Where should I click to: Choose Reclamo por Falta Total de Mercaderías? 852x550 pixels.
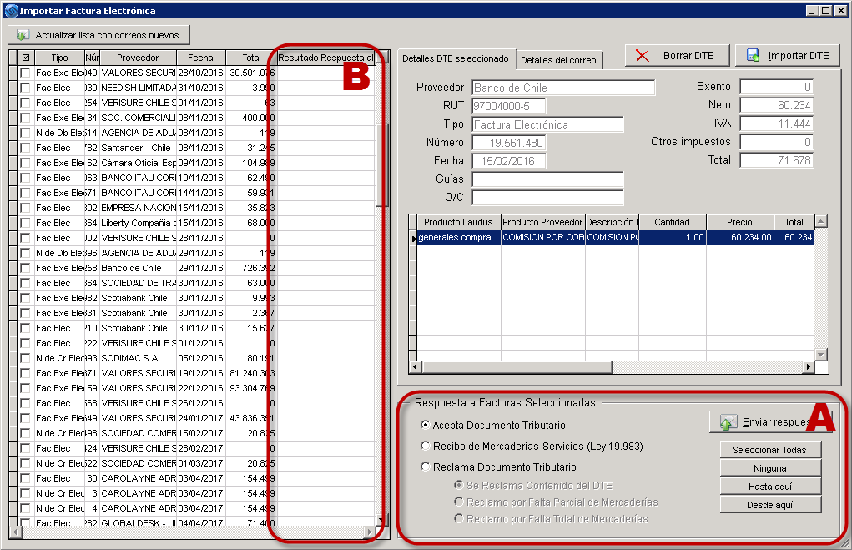459,518
